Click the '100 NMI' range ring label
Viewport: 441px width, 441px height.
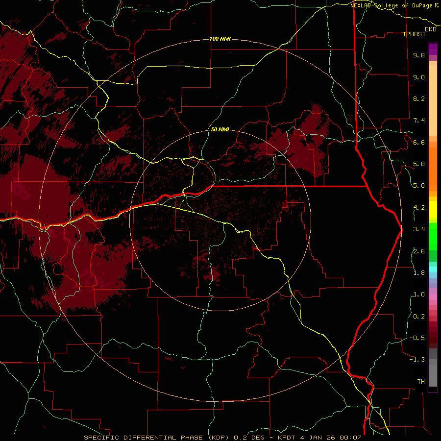click(x=220, y=39)
